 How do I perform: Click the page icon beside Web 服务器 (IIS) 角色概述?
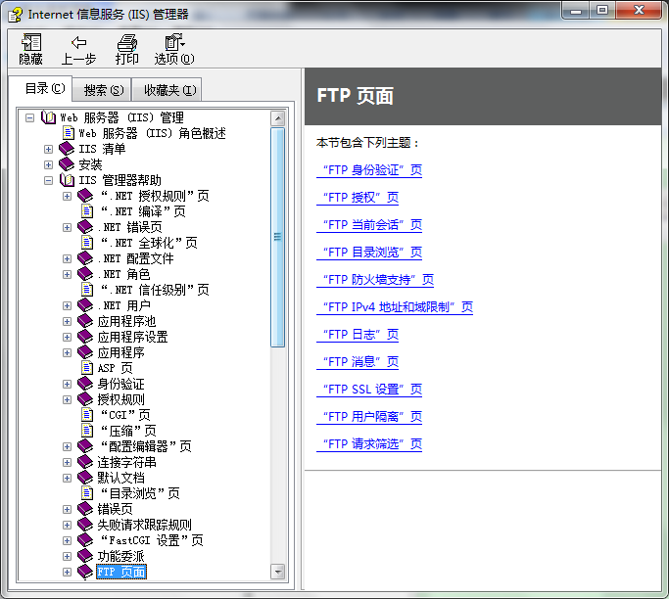69,133
